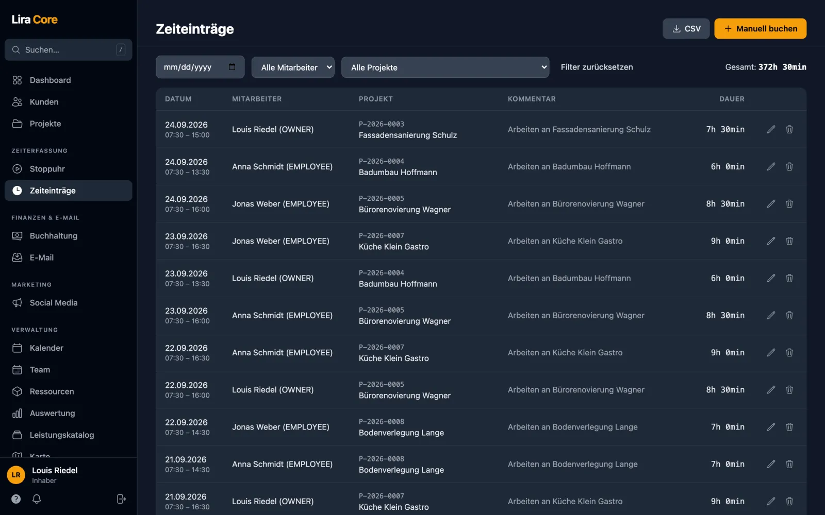Delete the 24.09.2026 Louis Riedel entry
Viewport: 825px width, 515px height.
pos(789,129)
